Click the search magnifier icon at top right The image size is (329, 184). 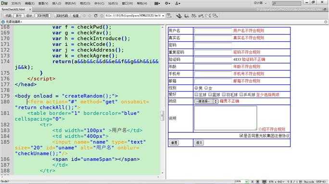[x=274, y=3]
